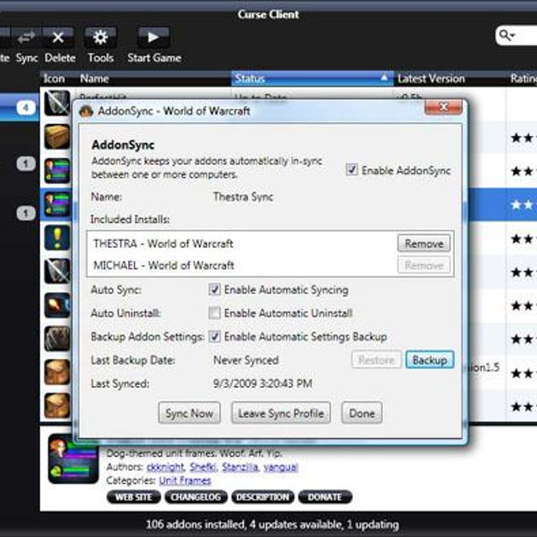Check Enable Automatic Uninstall

pyautogui.click(x=214, y=313)
